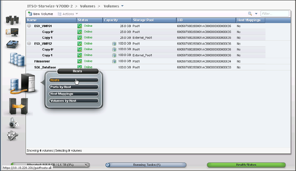The height and width of the screenshot is (171, 296).
Task: Click the New Volume button
Action: coord(40,14)
